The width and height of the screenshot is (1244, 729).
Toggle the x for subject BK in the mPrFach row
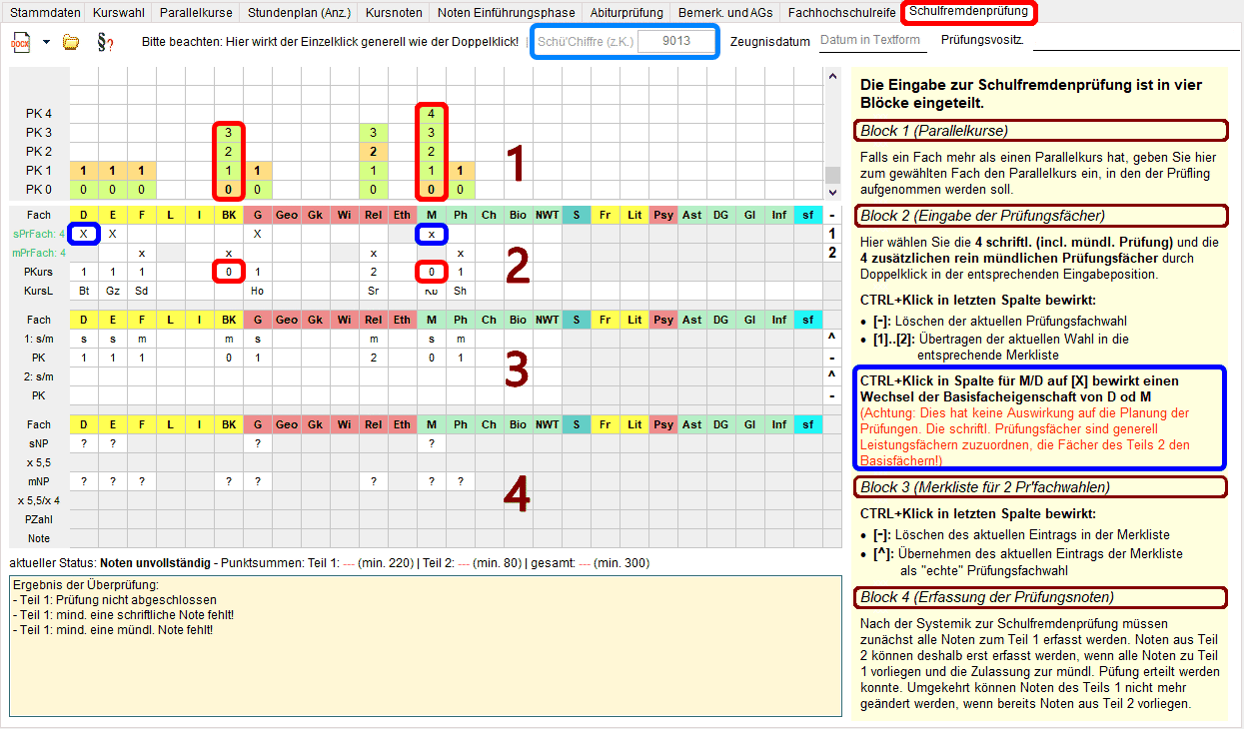[229, 253]
